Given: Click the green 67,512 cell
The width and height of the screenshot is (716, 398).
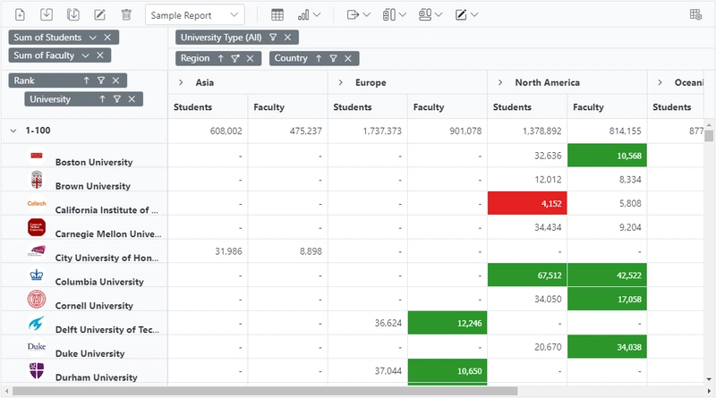Looking at the screenshot, I should click(x=527, y=275).
